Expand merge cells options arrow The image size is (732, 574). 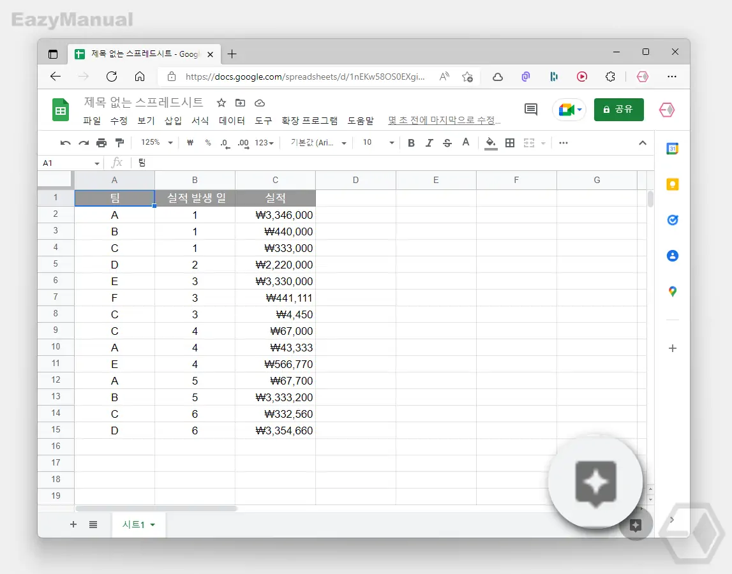[x=543, y=143]
